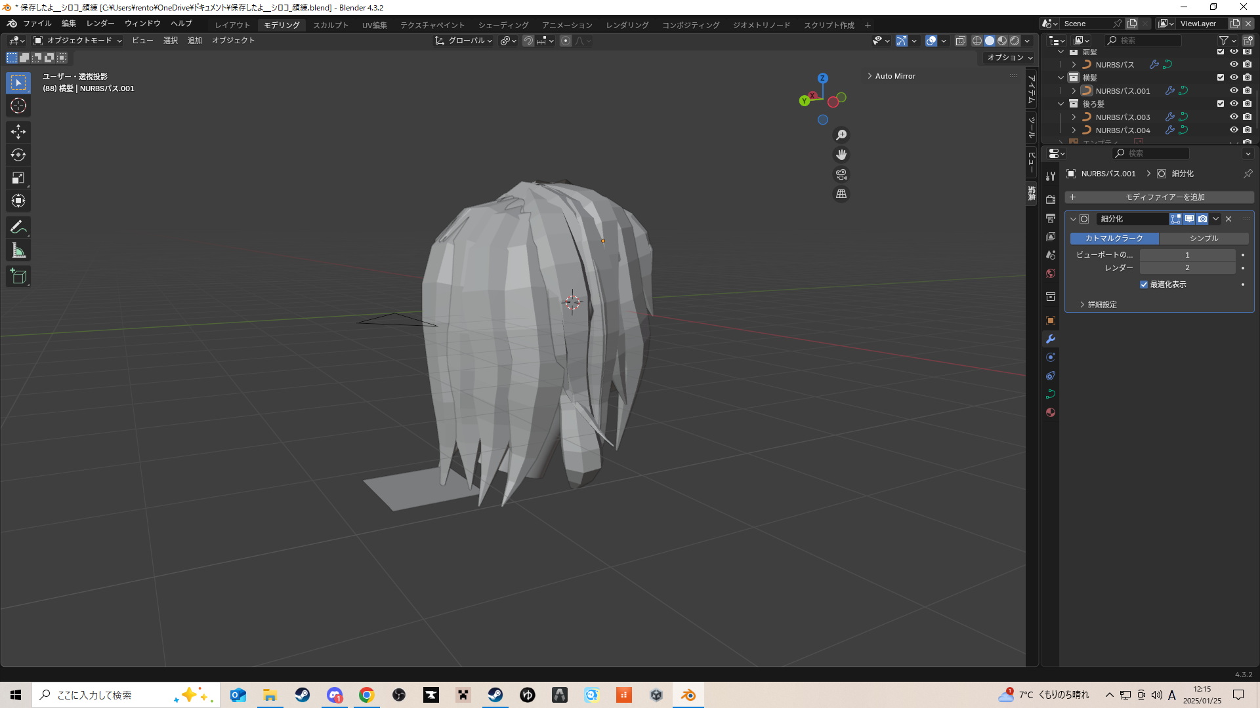Toggle 最適化表示 checkbox
The height and width of the screenshot is (708, 1260).
(1144, 285)
